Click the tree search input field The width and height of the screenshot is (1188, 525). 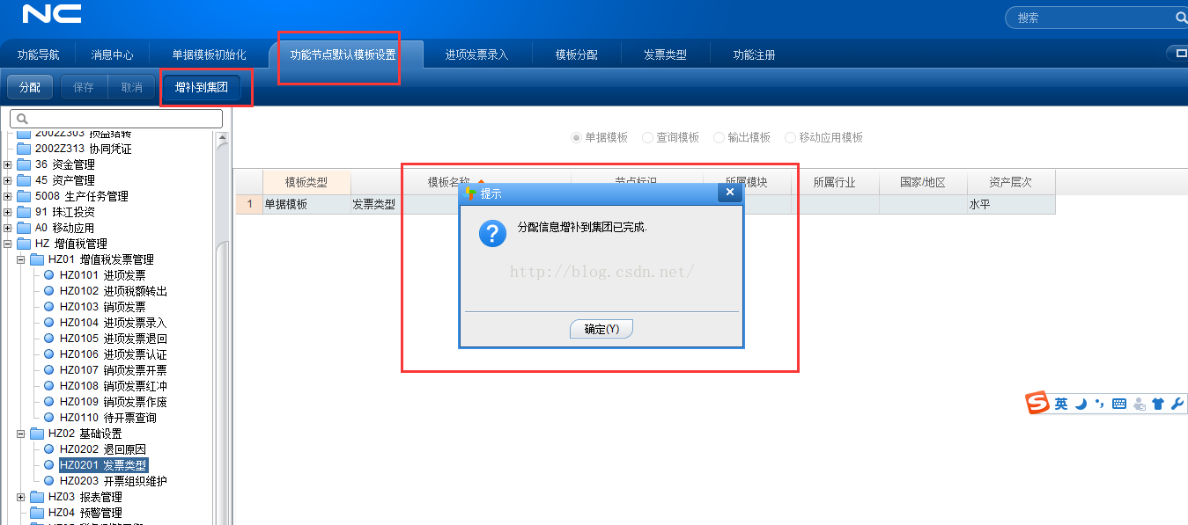click(116, 119)
